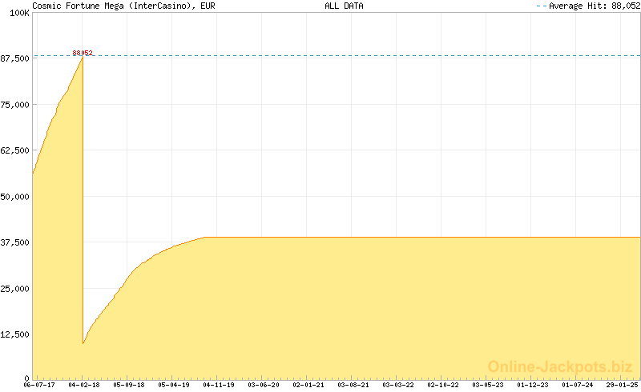Image resolution: width=641 pixels, height=392 pixels.
Task: Click the Online-Jackpots.biz watermark
Action: (560, 366)
